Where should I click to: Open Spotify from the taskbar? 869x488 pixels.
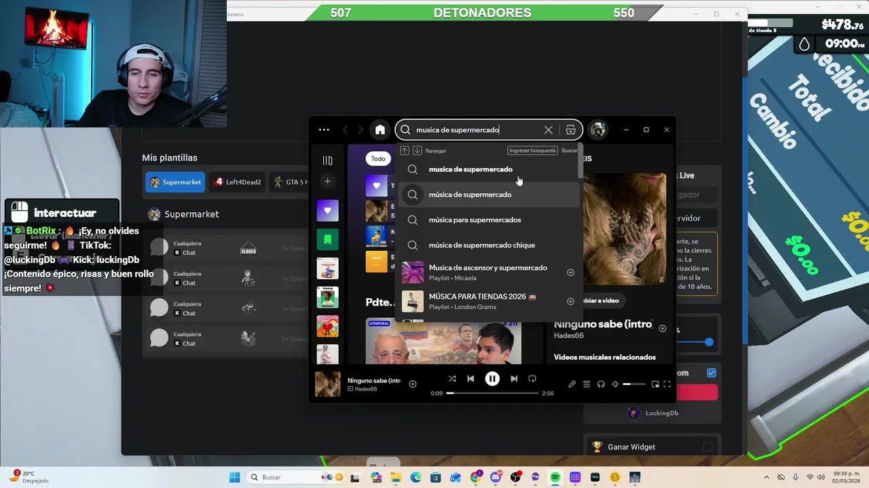(x=555, y=477)
